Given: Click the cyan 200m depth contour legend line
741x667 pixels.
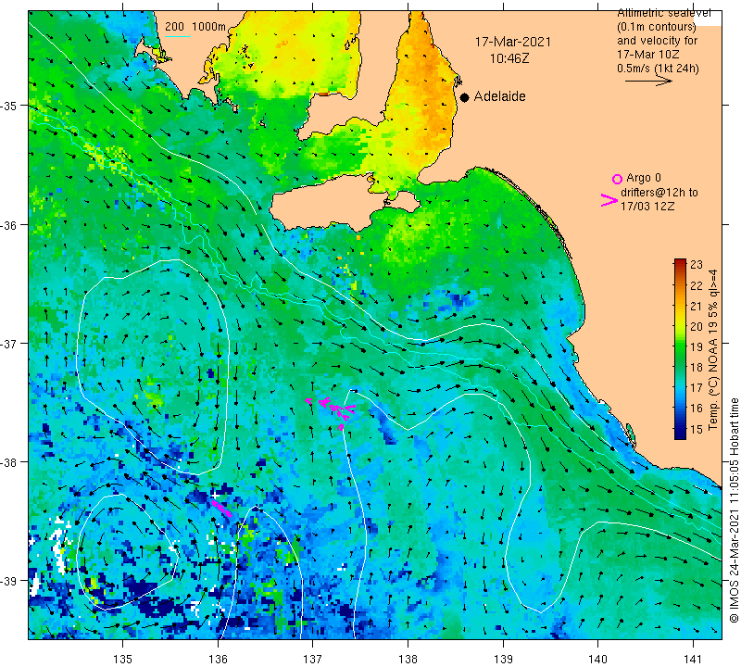Looking at the screenshot, I should [177, 36].
